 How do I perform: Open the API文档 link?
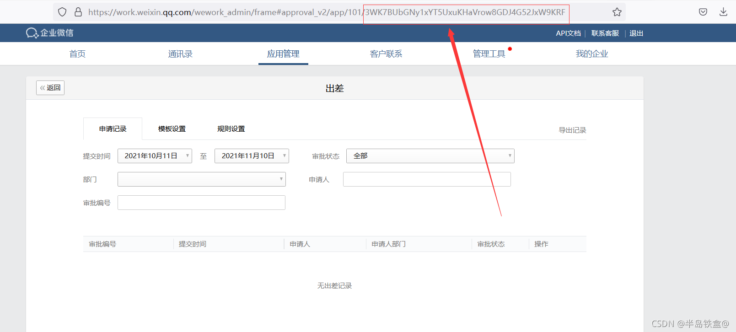coord(568,33)
